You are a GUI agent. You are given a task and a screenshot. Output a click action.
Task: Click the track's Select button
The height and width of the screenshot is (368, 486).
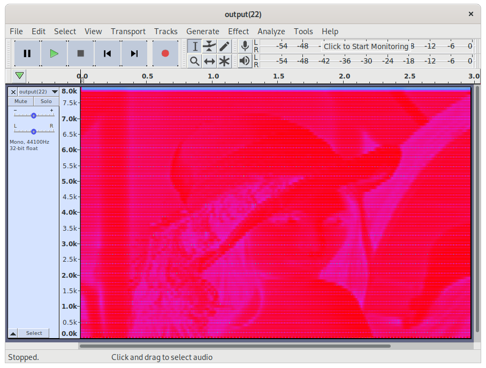[x=34, y=333]
